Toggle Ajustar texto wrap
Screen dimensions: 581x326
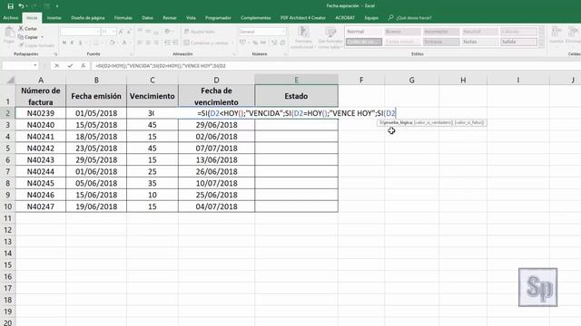point(200,32)
